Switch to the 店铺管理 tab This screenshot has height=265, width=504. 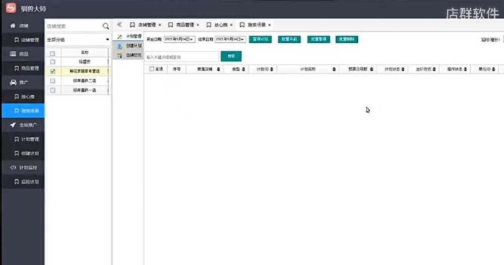click(x=147, y=25)
